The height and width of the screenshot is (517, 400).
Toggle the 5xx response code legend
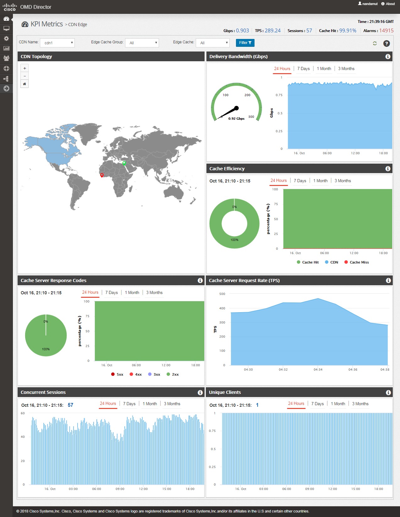117,374
